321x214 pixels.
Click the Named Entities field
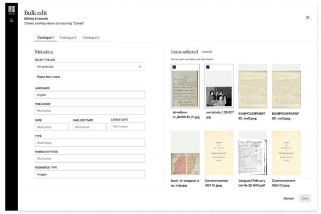click(90, 158)
